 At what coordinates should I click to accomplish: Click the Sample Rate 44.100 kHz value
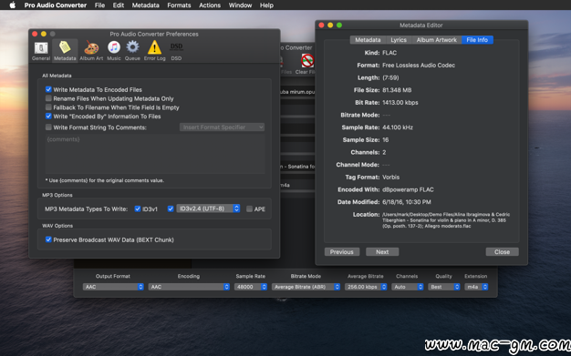point(398,127)
